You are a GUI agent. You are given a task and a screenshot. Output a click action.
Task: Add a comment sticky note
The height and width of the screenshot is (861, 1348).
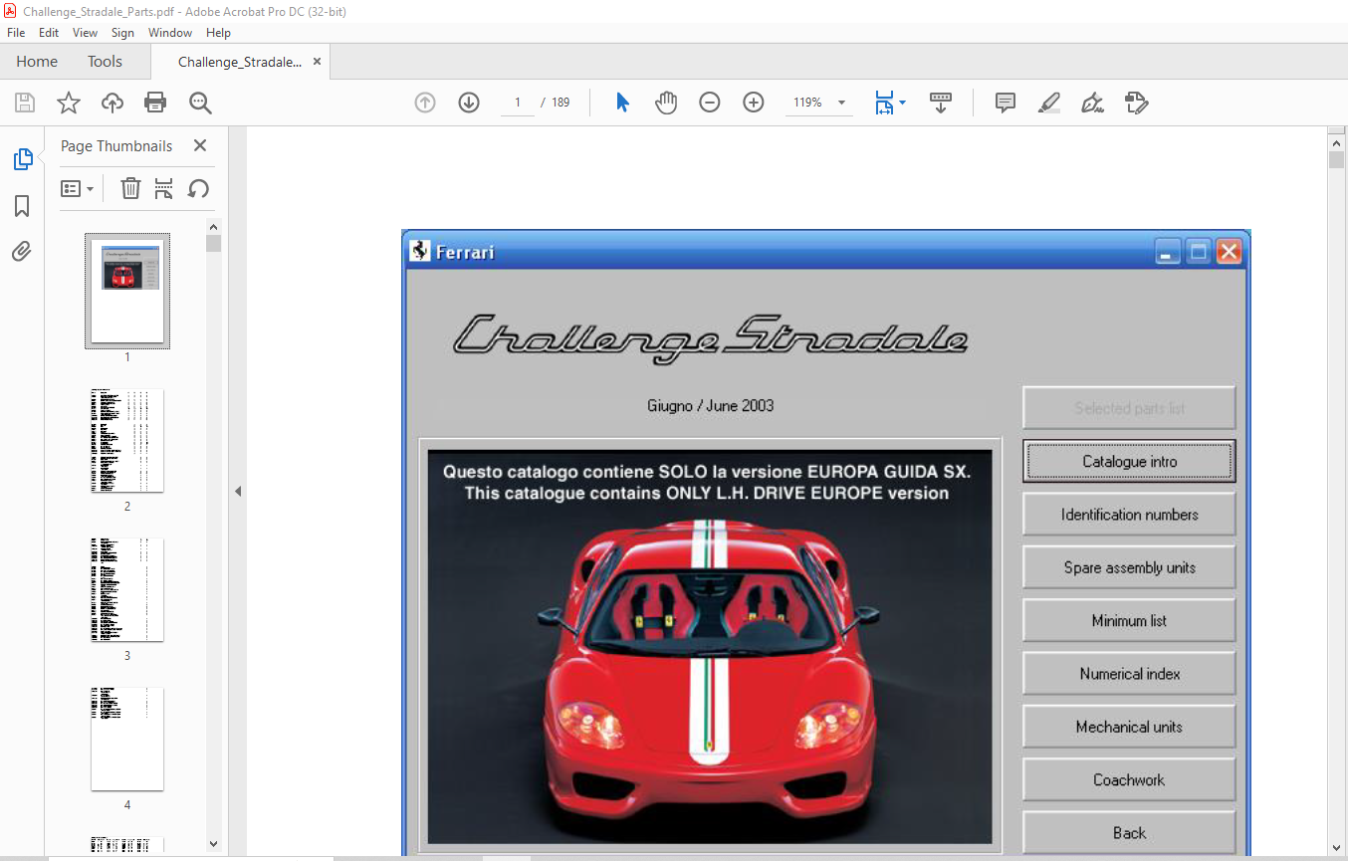coord(1006,103)
